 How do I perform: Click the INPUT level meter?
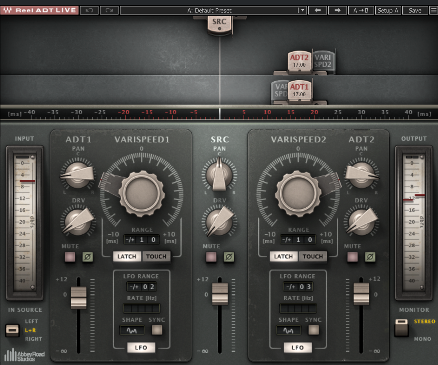tap(25, 222)
